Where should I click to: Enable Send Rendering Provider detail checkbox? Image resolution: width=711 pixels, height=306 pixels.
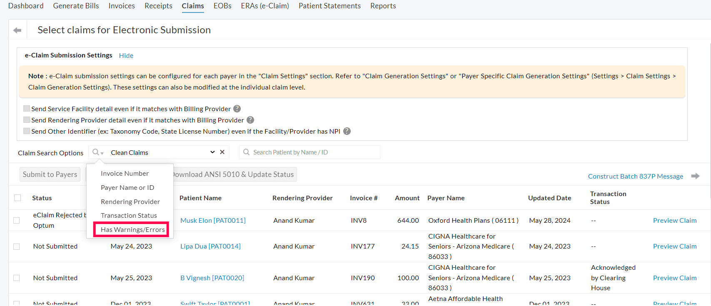(27, 120)
